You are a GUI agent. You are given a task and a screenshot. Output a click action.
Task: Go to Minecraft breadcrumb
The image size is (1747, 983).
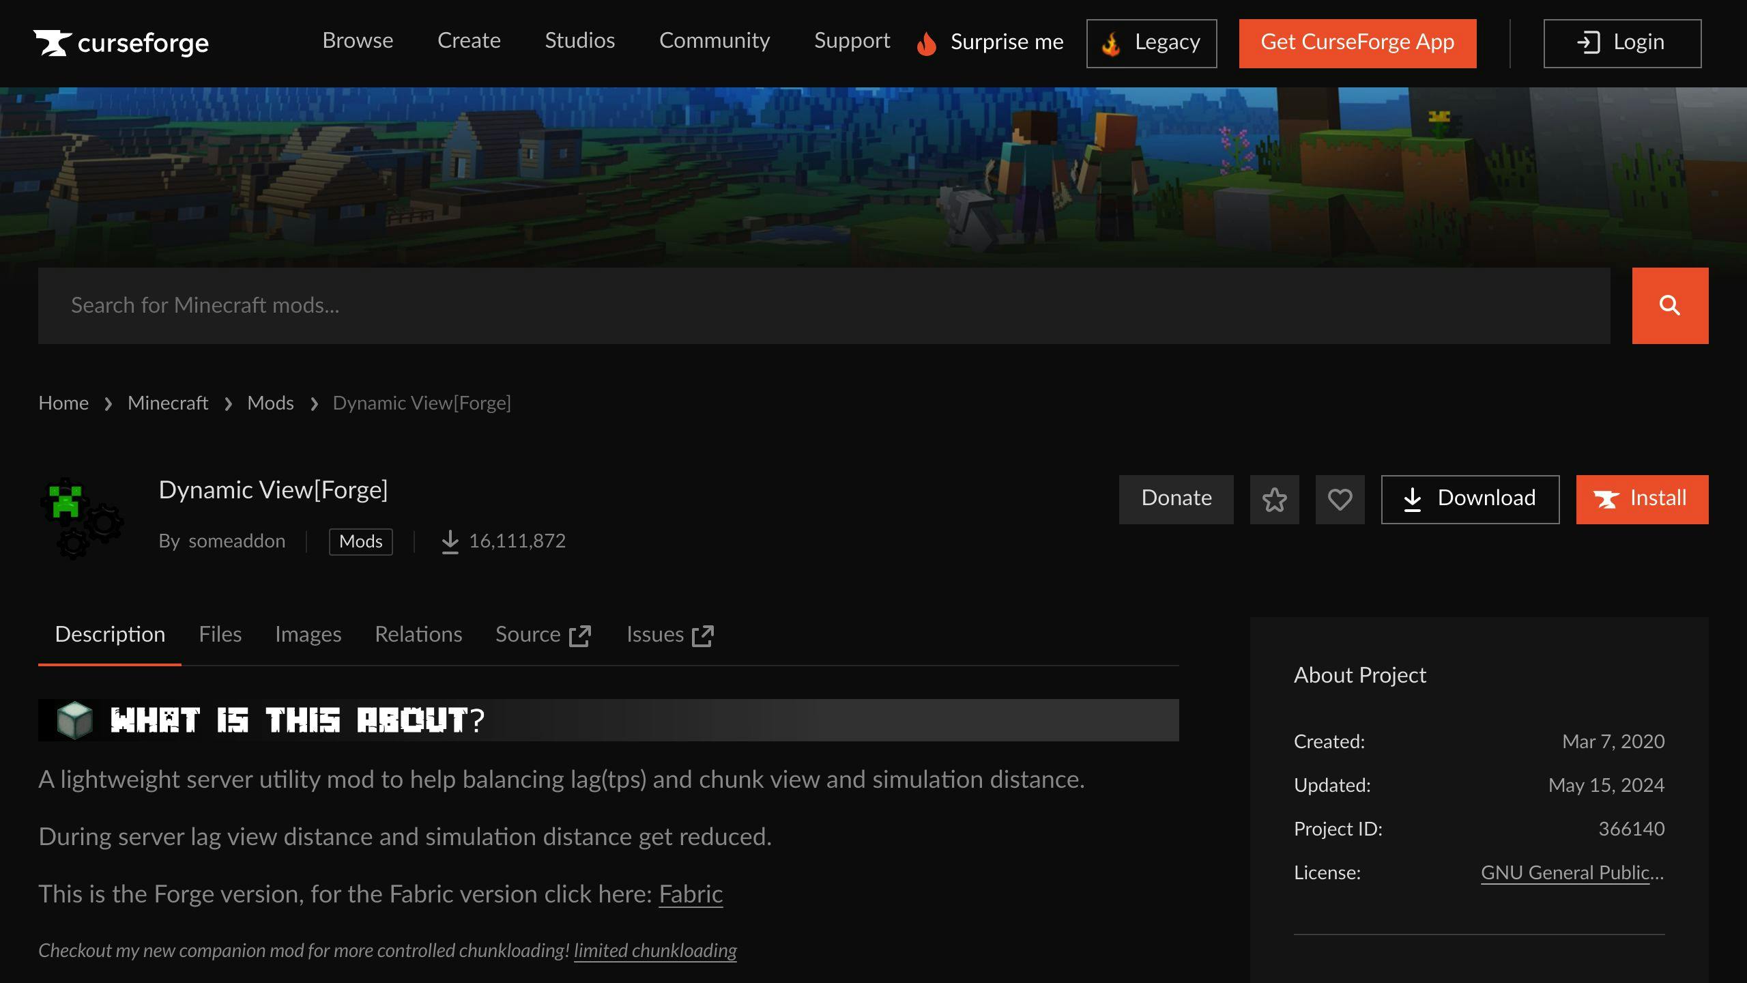(168, 403)
